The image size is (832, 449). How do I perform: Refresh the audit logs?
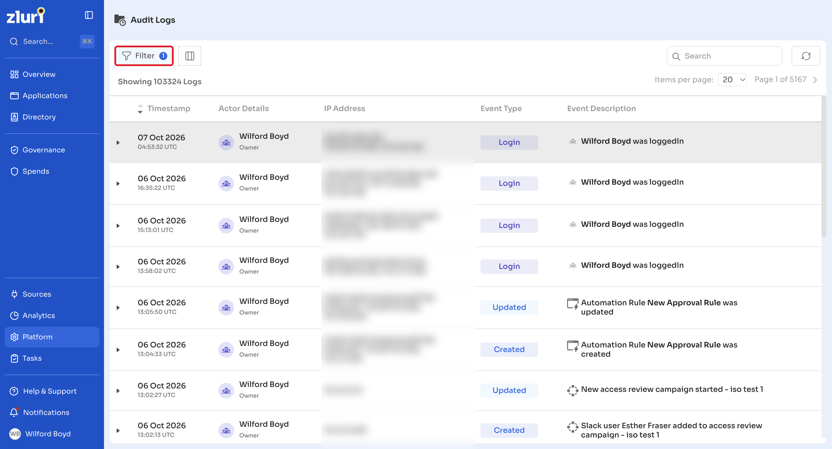coord(805,56)
